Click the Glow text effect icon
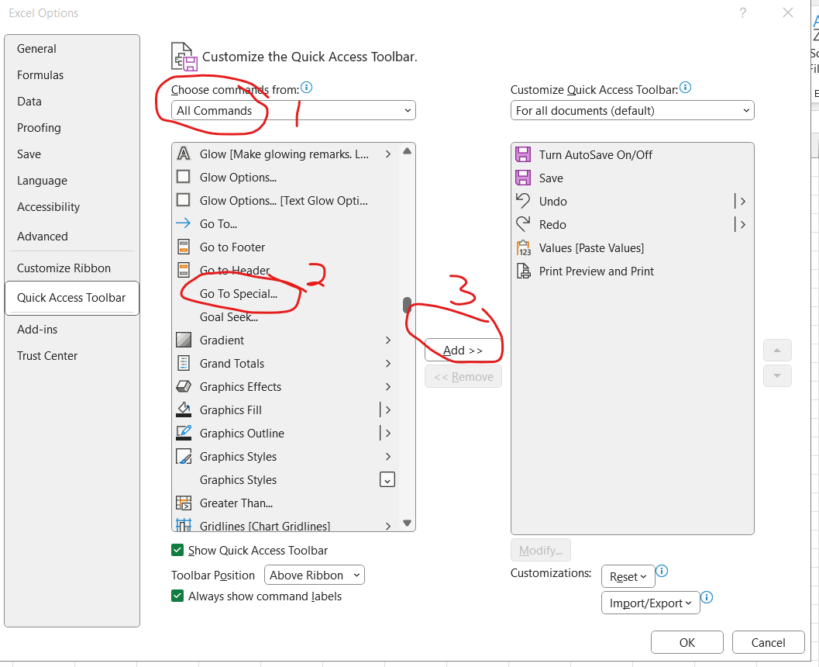The width and height of the screenshot is (819, 667). tap(184, 154)
